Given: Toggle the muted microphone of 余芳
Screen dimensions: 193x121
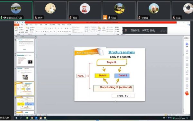Looking at the screenshot, I should click(x=36, y=18).
